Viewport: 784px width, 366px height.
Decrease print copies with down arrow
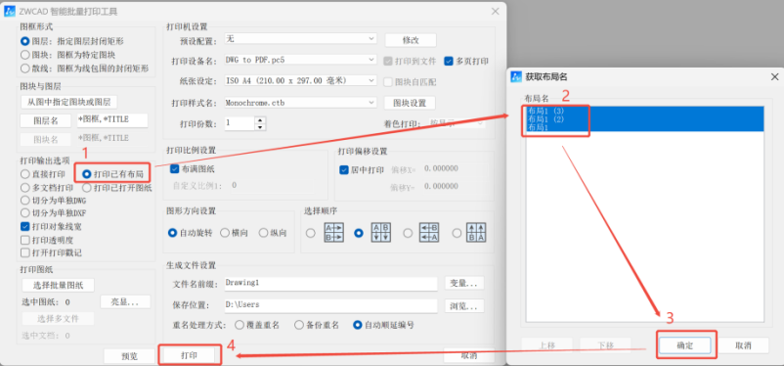259,127
